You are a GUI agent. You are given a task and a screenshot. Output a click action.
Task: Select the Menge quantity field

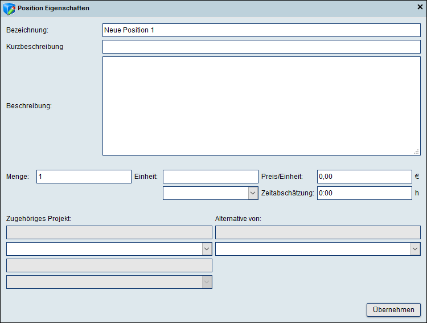(84, 177)
